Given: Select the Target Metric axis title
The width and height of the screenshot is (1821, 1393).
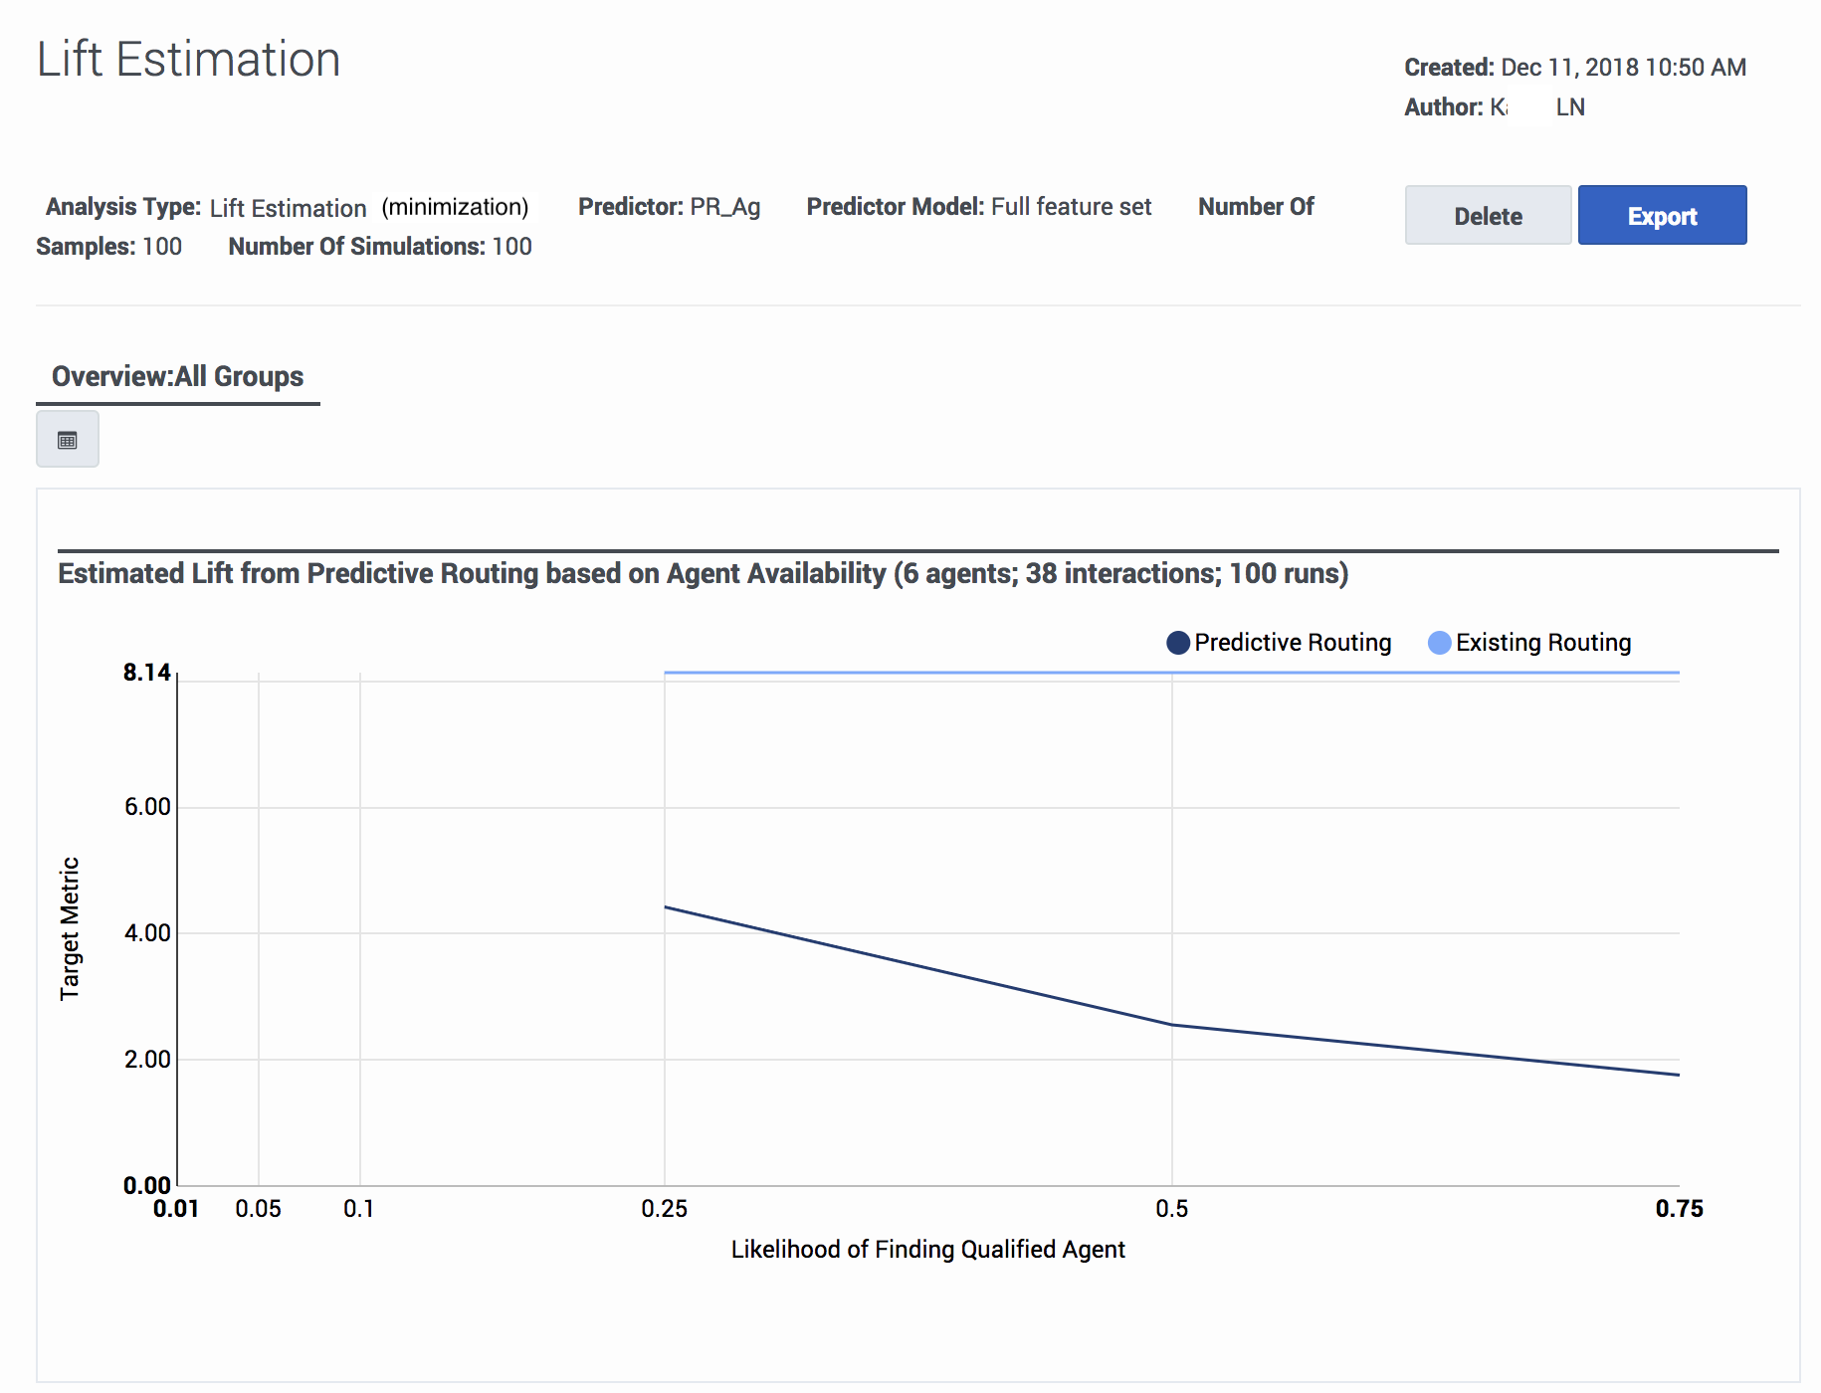Looking at the screenshot, I should (70, 928).
